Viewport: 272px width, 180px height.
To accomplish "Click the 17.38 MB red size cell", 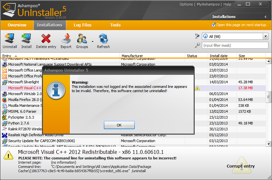I will click(x=245, y=88).
